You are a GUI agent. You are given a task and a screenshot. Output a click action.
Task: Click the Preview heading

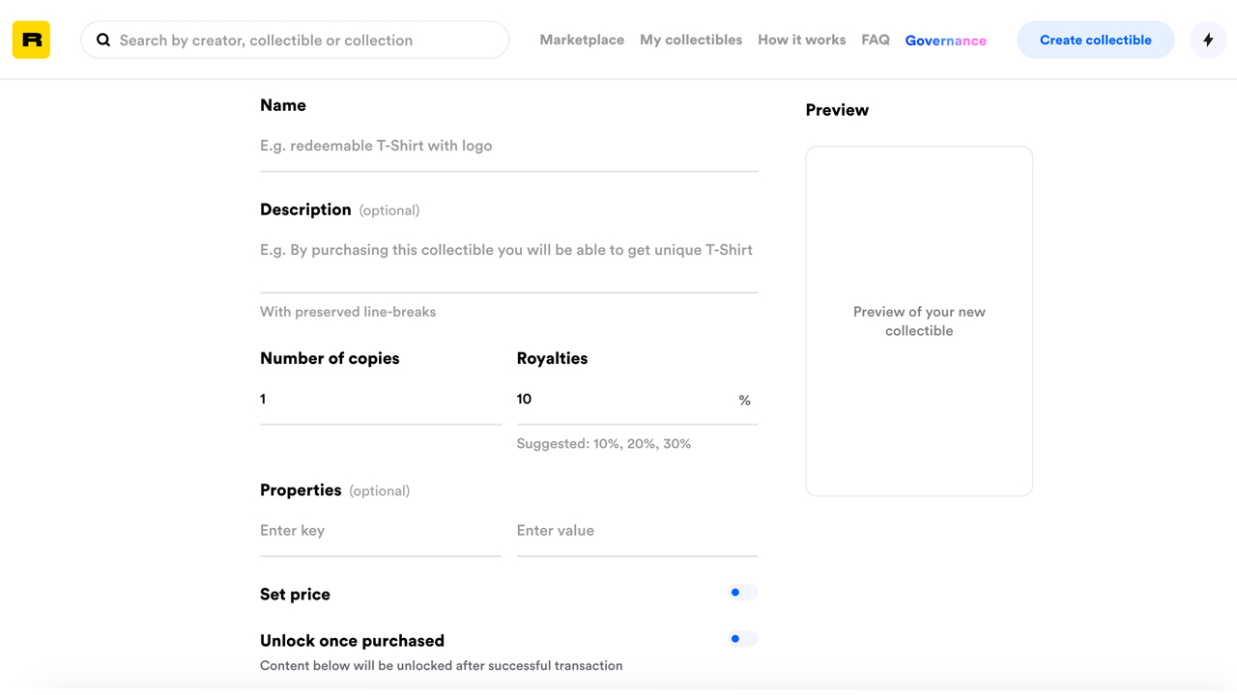click(837, 110)
